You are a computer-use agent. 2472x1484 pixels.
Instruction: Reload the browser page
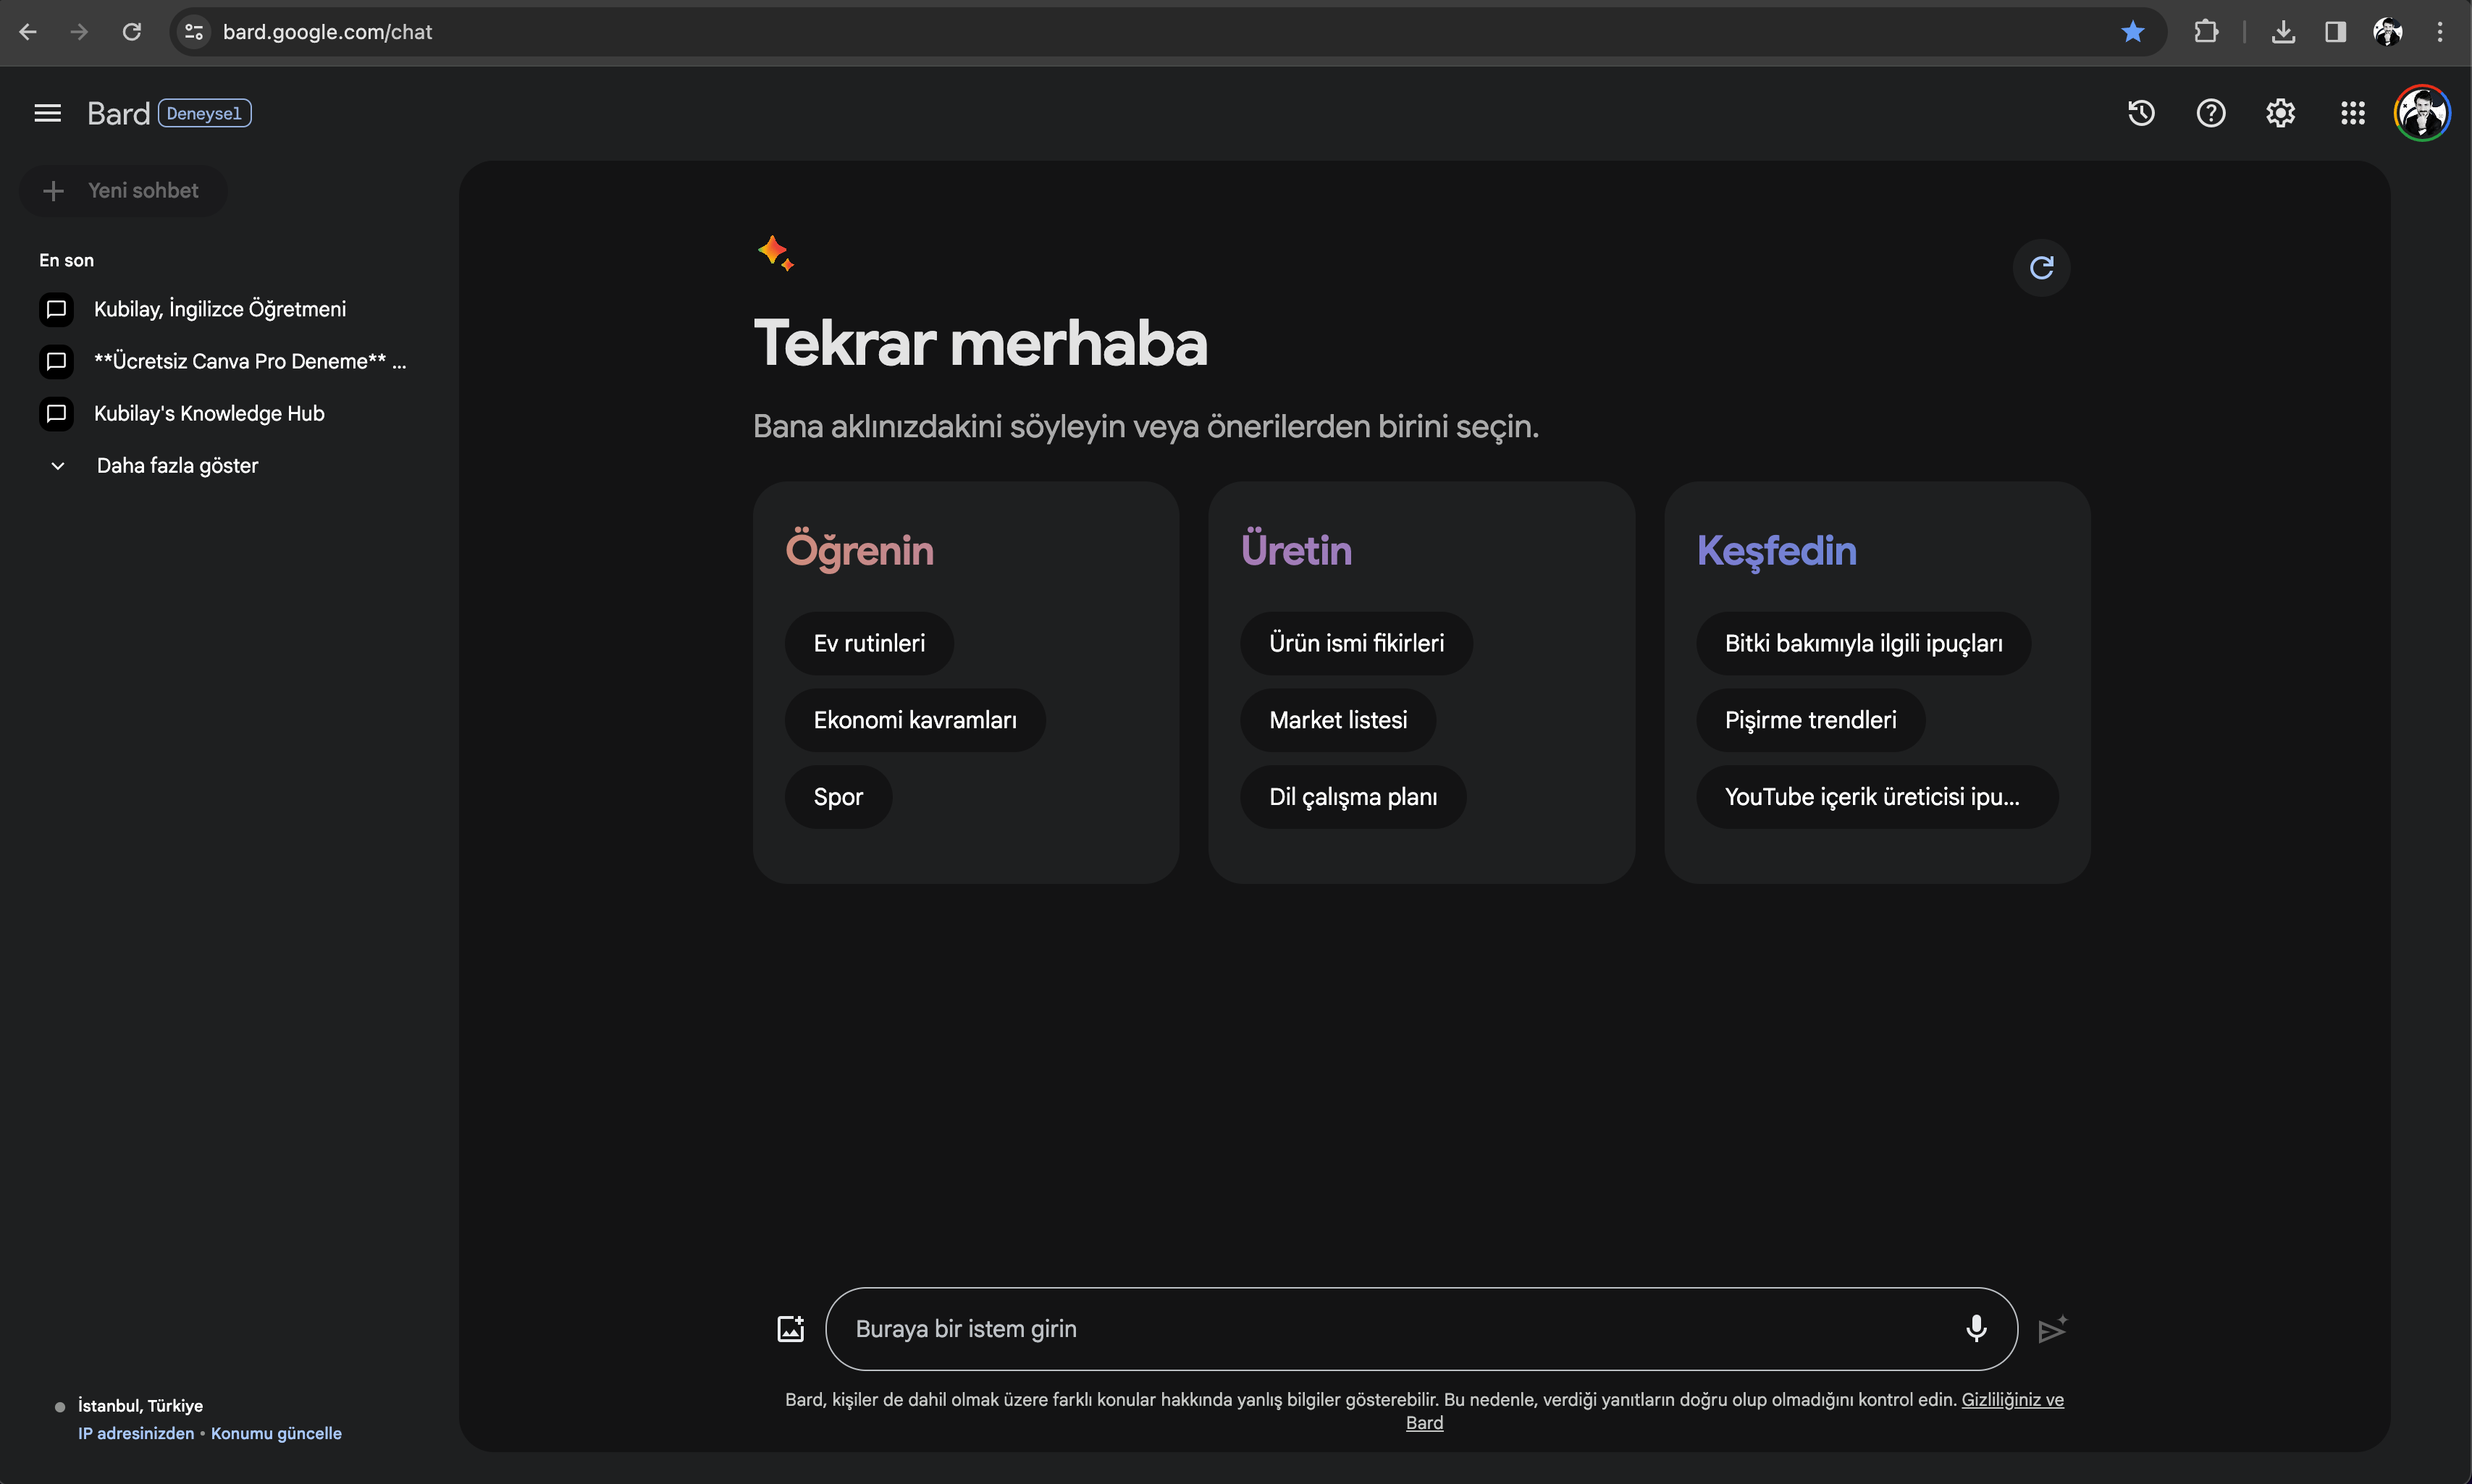131,32
